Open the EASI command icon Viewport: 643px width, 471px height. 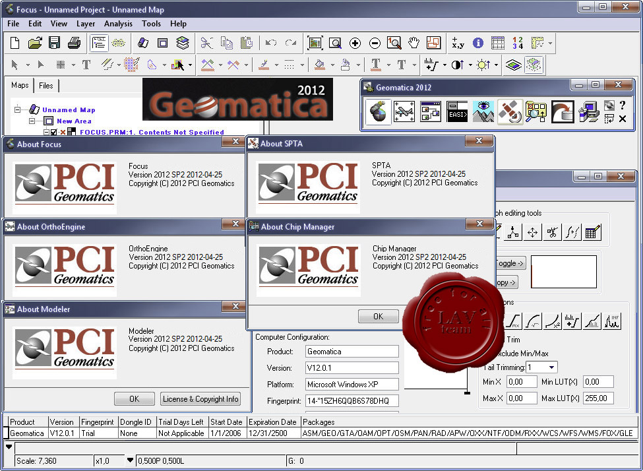(x=457, y=111)
